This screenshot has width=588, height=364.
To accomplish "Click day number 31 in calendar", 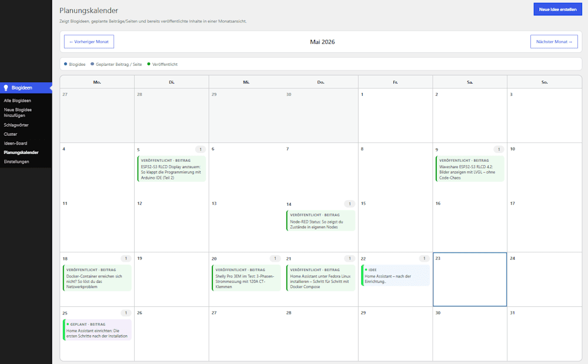I will tap(512, 313).
